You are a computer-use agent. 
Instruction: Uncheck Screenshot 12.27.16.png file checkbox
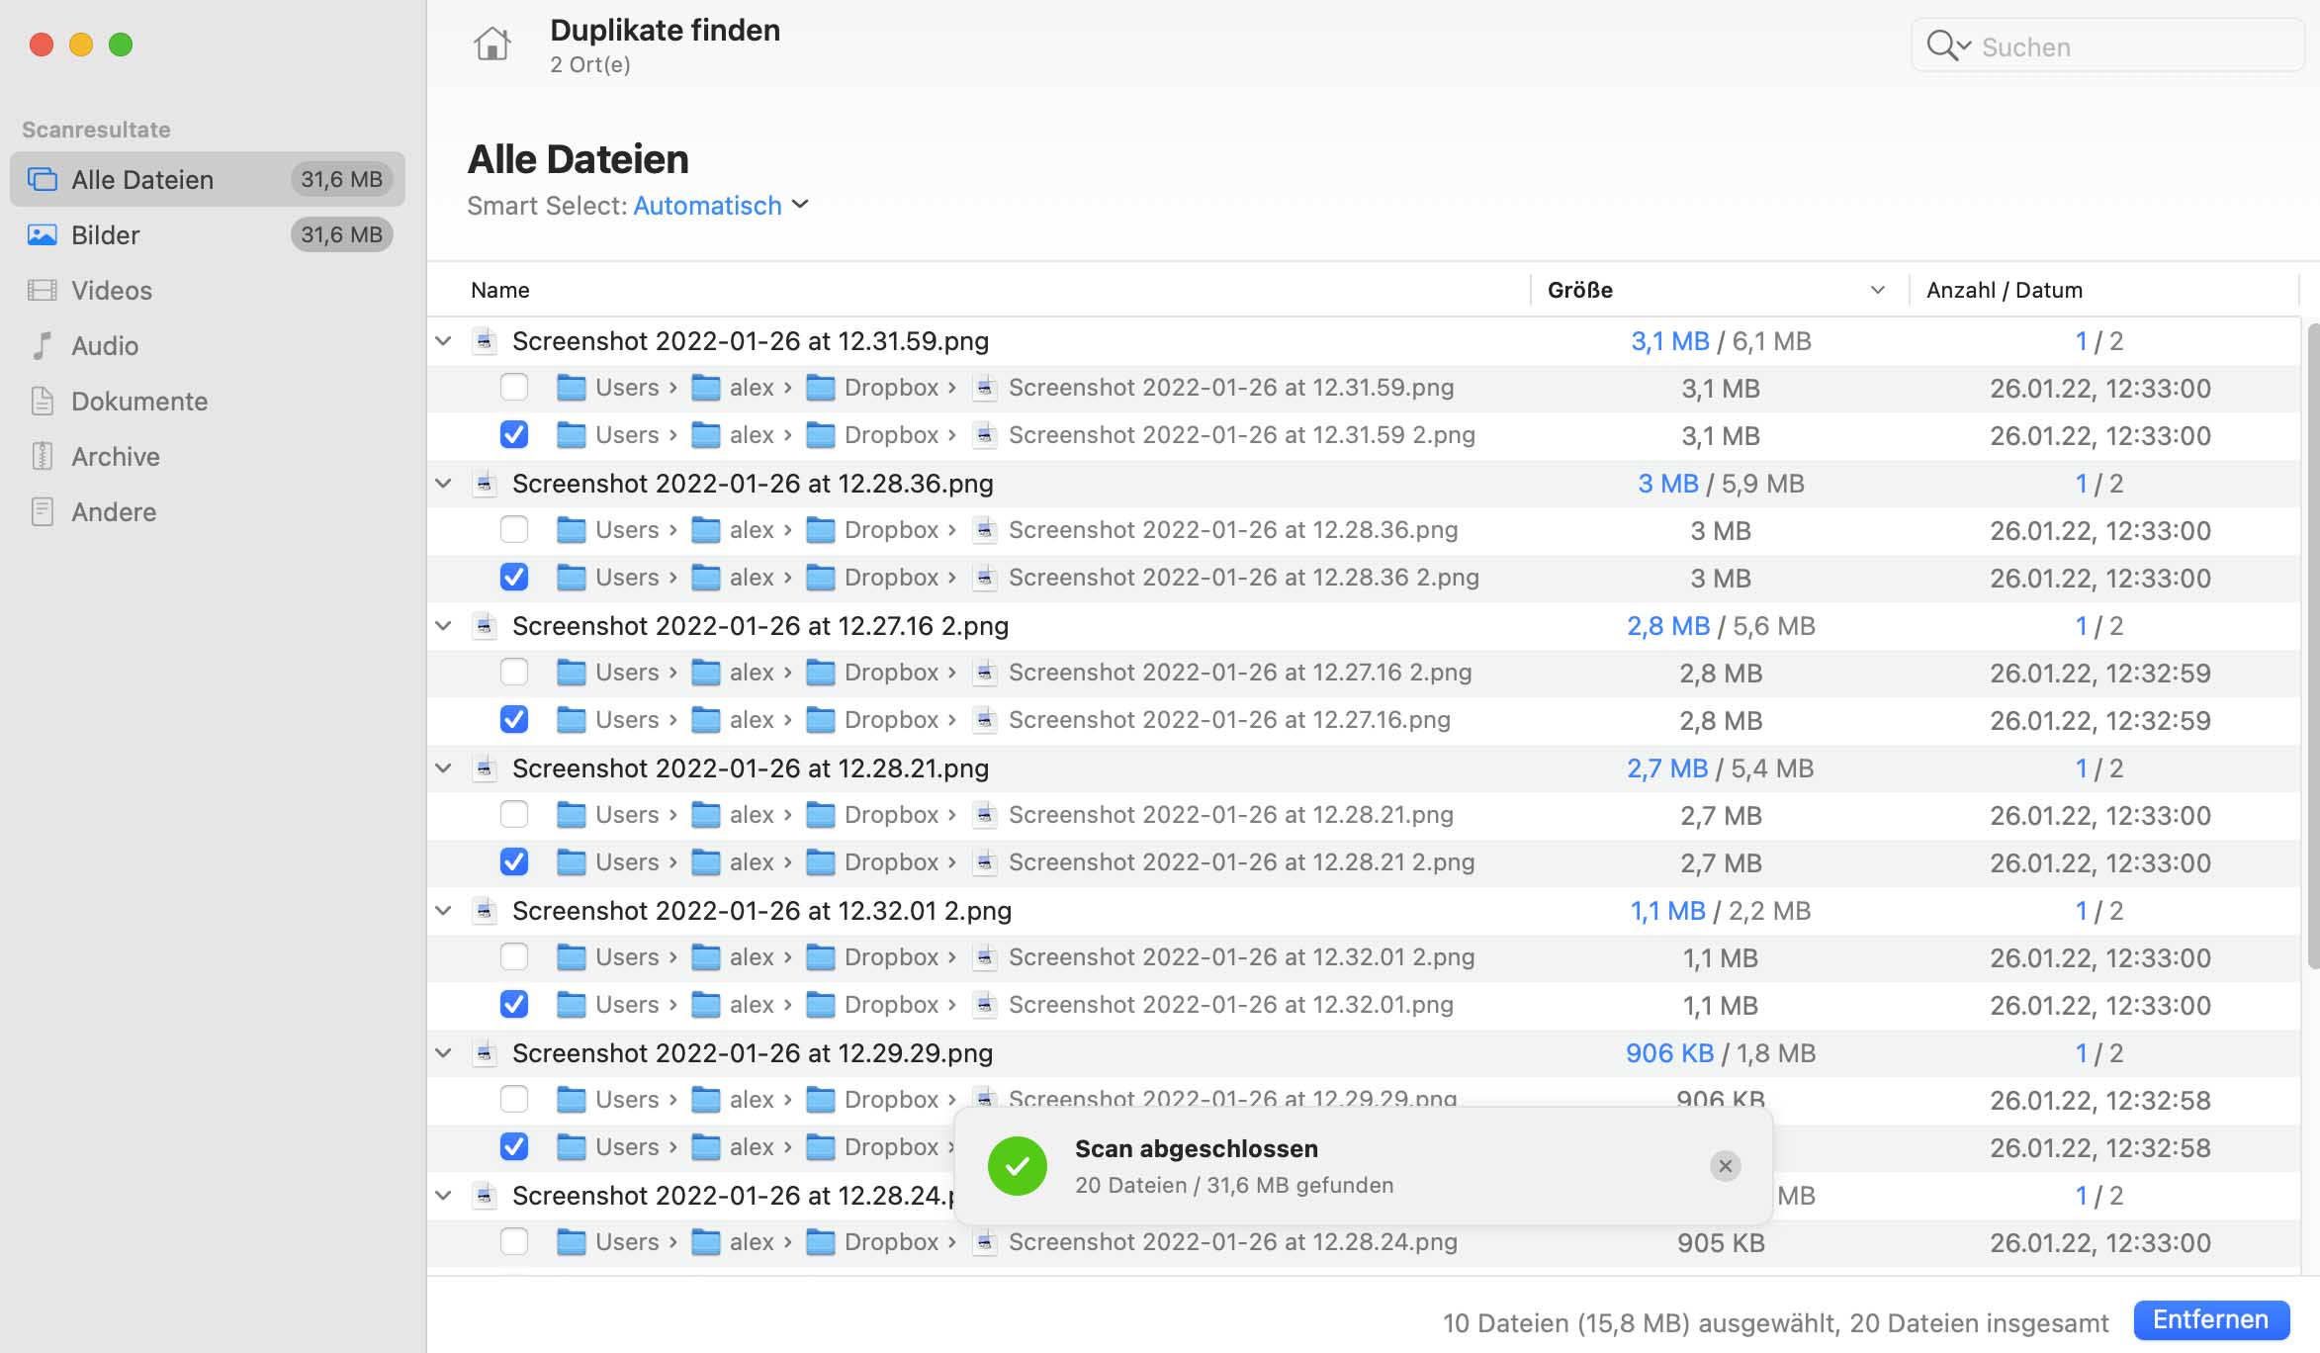click(514, 719)
